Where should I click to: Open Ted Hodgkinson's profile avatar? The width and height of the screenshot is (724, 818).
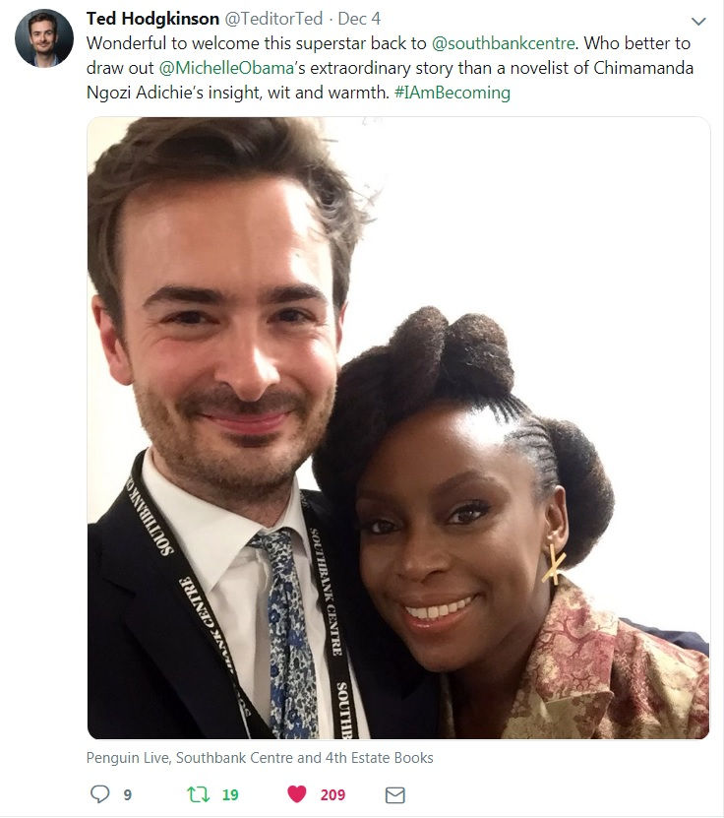click(x=44, y=38)
